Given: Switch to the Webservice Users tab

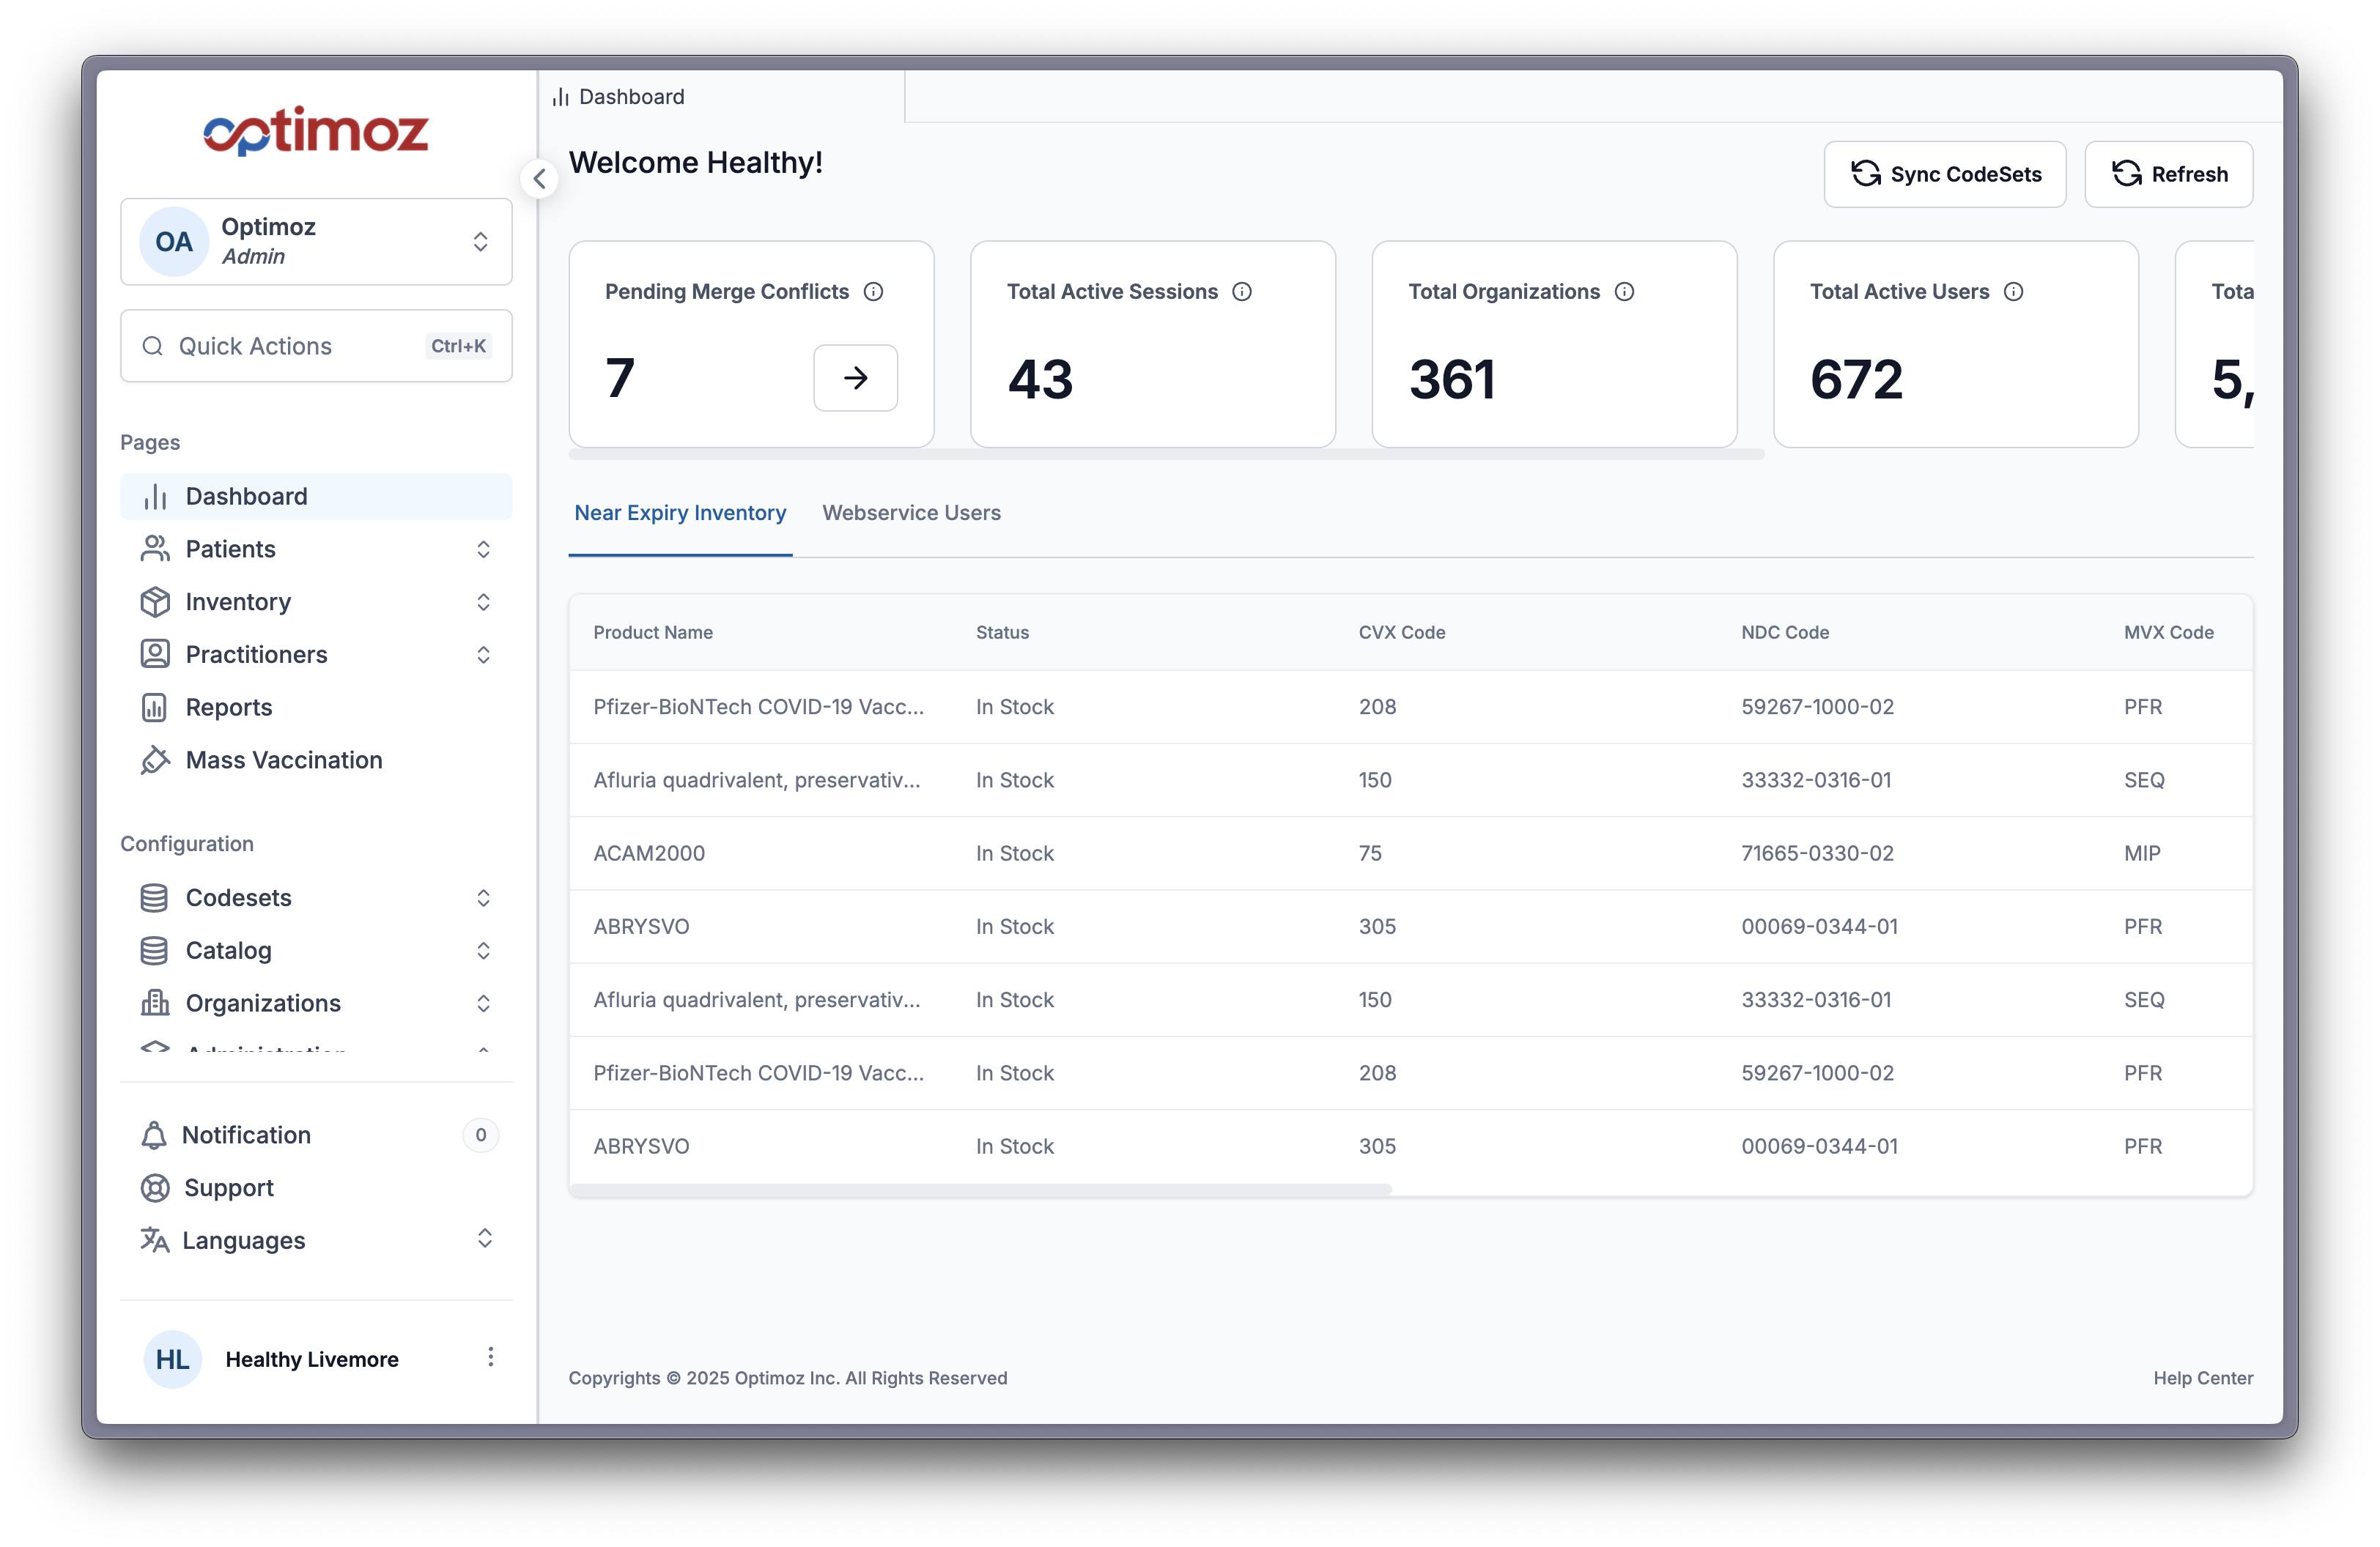Looking at the screenshot, I should (911, 513).
